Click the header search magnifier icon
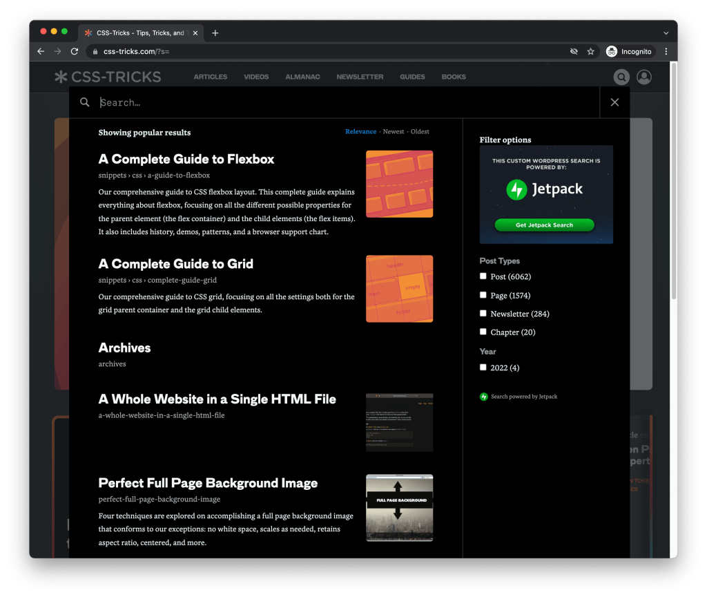 pyautogui.click(x=621, y=77)
